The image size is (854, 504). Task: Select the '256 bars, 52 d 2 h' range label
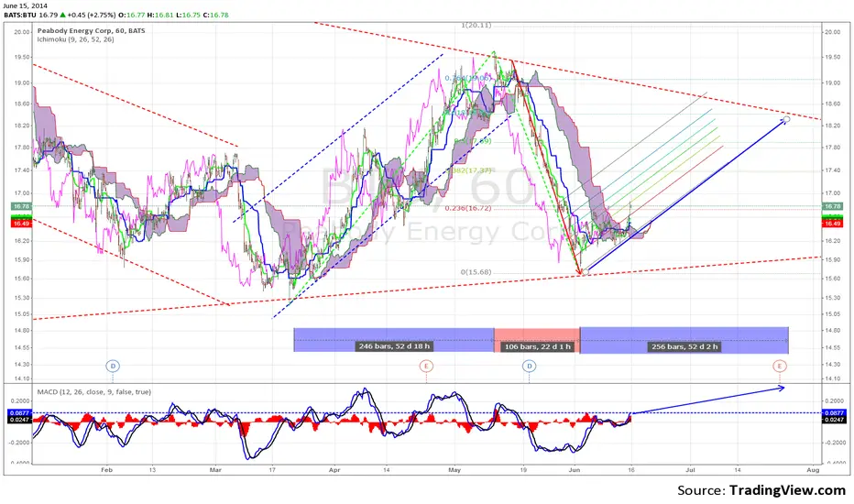tap(684, 346)
